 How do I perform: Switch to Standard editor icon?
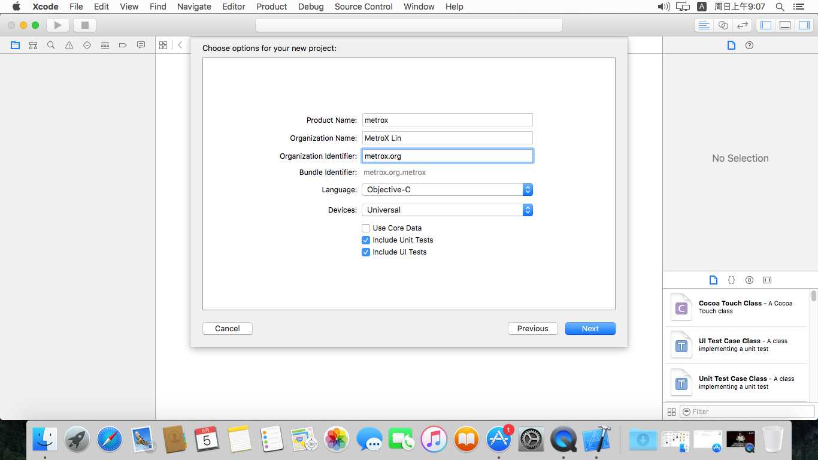tap(704, 25)
